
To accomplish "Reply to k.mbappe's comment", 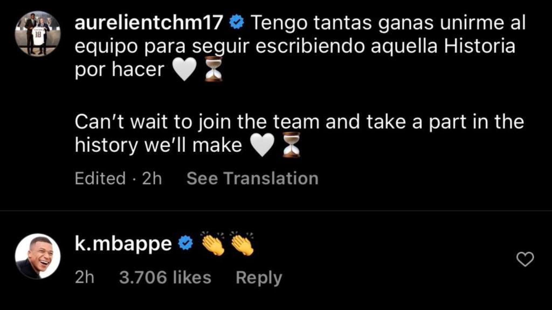I will tap(258, 277).
